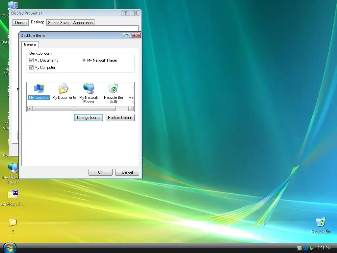The width and height of the screenshot is (337, 253).
Task: Select the General tab in Desktop Items
Action: [x=30, y=44]
